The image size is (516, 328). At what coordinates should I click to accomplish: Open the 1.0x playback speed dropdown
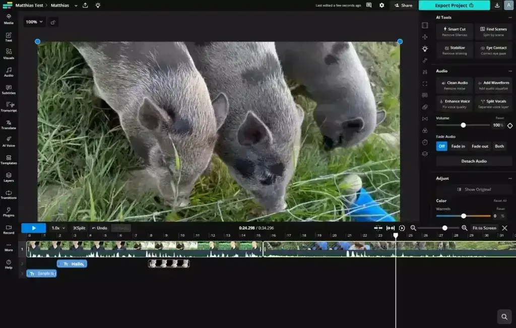[58, 228]
